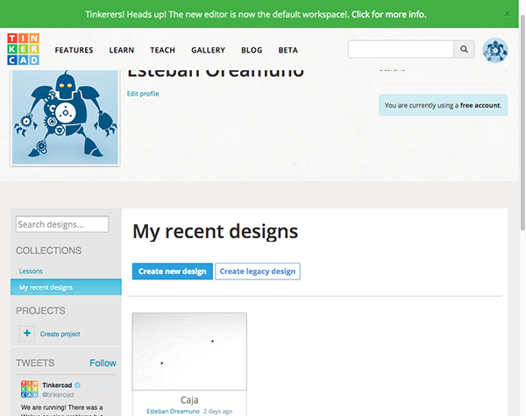Click the plus icon for Create project
The height and width of the screenshot is (416, 526).
[x=27, y=333]
